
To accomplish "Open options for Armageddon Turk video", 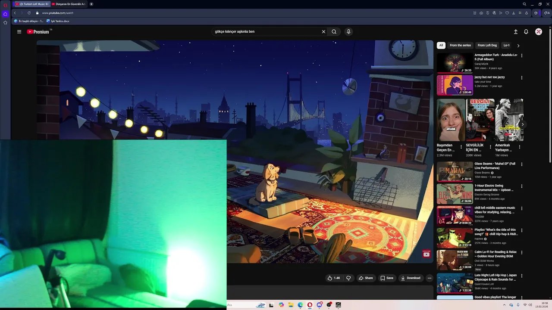I will tap(522, 56).
